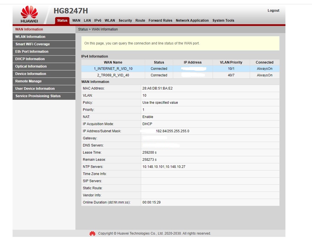Open the LAN tab
The width and height of the screenshot is (312, 246).
click(87, 21)
